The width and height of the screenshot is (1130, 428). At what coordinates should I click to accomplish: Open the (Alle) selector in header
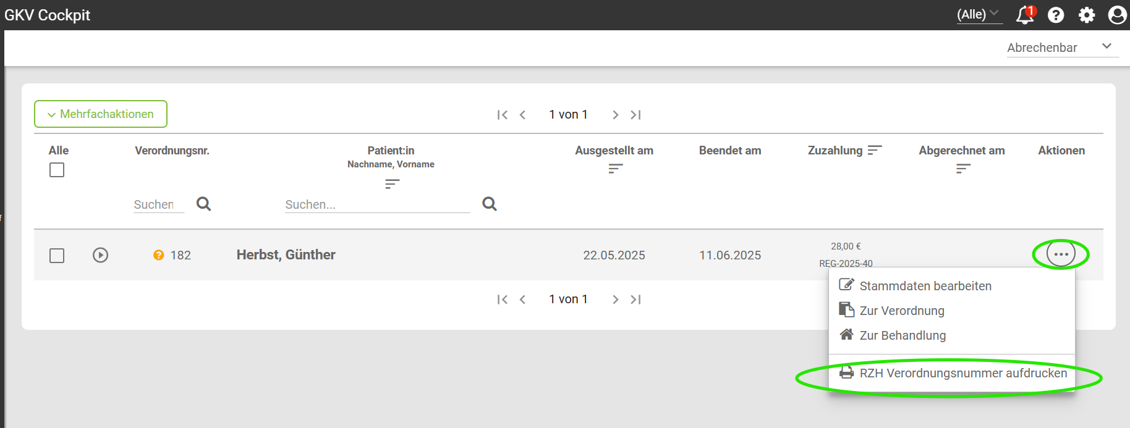coord(979,14)
